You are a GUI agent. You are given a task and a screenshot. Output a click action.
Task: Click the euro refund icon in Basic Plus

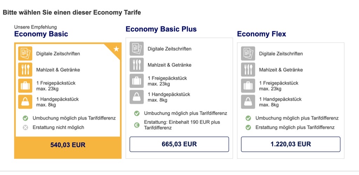[137, 125]
